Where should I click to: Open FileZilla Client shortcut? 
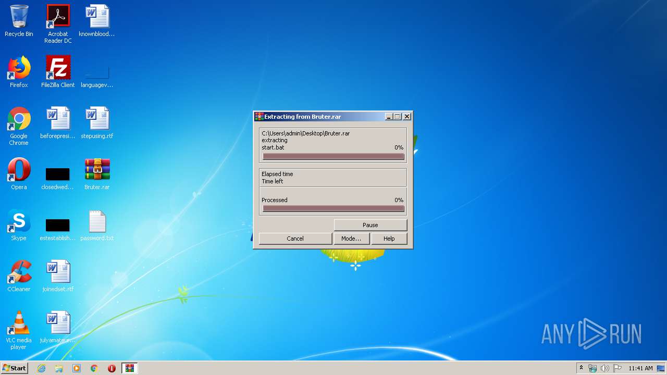[58, 72]
